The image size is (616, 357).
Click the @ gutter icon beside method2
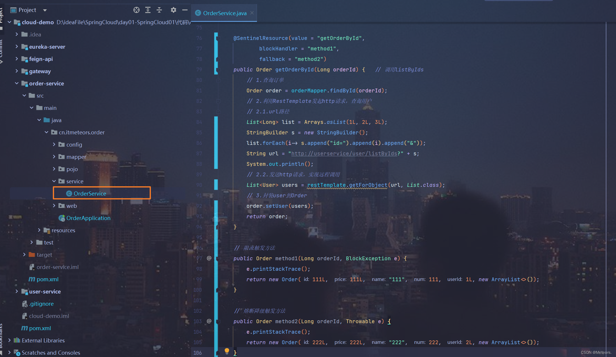(209, 321)
